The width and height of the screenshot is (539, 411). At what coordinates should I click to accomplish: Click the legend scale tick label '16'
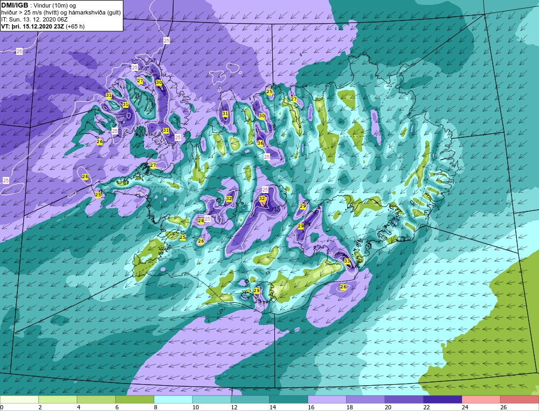click(311, 407)
